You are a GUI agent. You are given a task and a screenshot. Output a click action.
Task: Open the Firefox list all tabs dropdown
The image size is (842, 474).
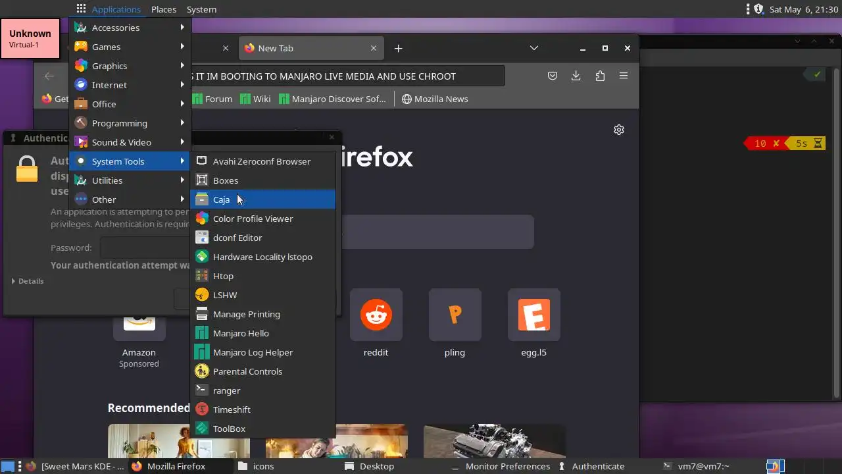(534, 48)
